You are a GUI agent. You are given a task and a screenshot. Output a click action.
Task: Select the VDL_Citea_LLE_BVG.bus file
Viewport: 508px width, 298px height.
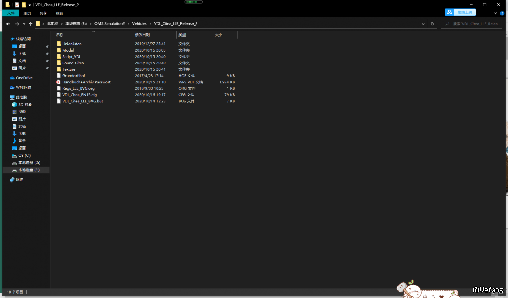(x=82, y=101)
